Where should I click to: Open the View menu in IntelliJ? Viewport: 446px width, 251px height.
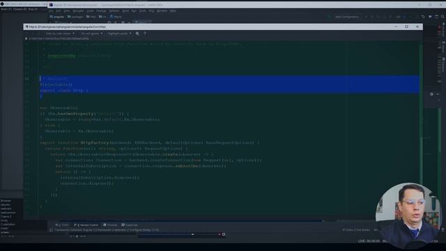coord(67,11)
